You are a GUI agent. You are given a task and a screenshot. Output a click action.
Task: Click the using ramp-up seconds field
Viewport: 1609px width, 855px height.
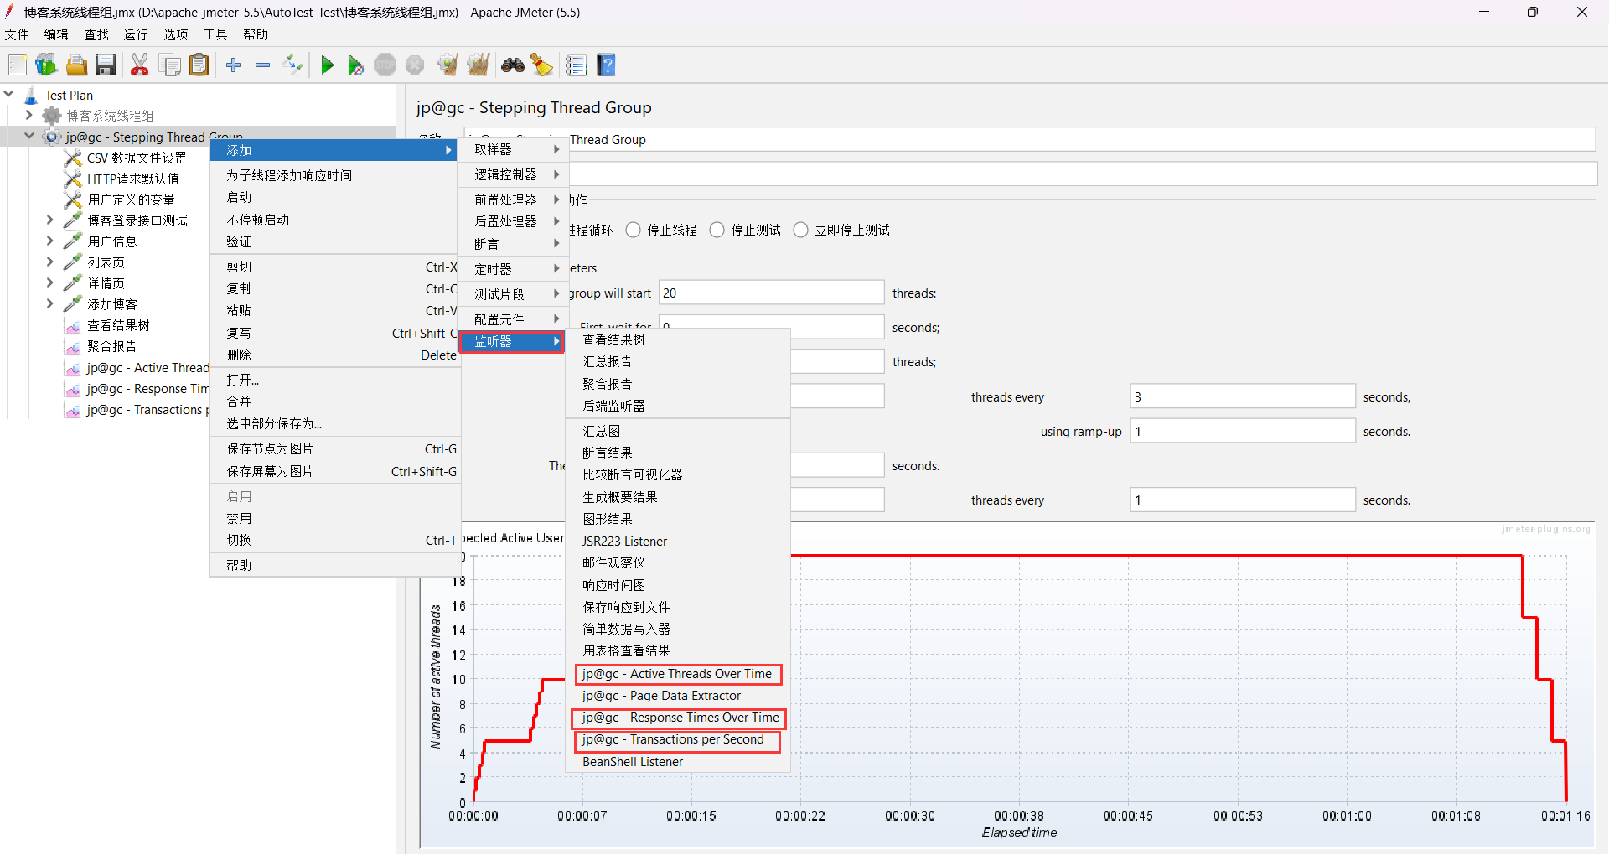pos(1243,431)
